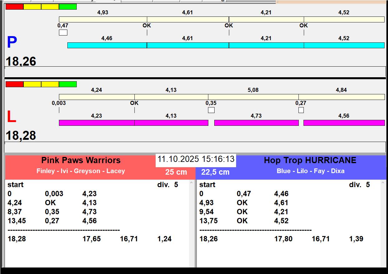The image size is (388, 274).
Task: Click the 0,003 start value above lane L ticks
Action: [x=59, y=103]
